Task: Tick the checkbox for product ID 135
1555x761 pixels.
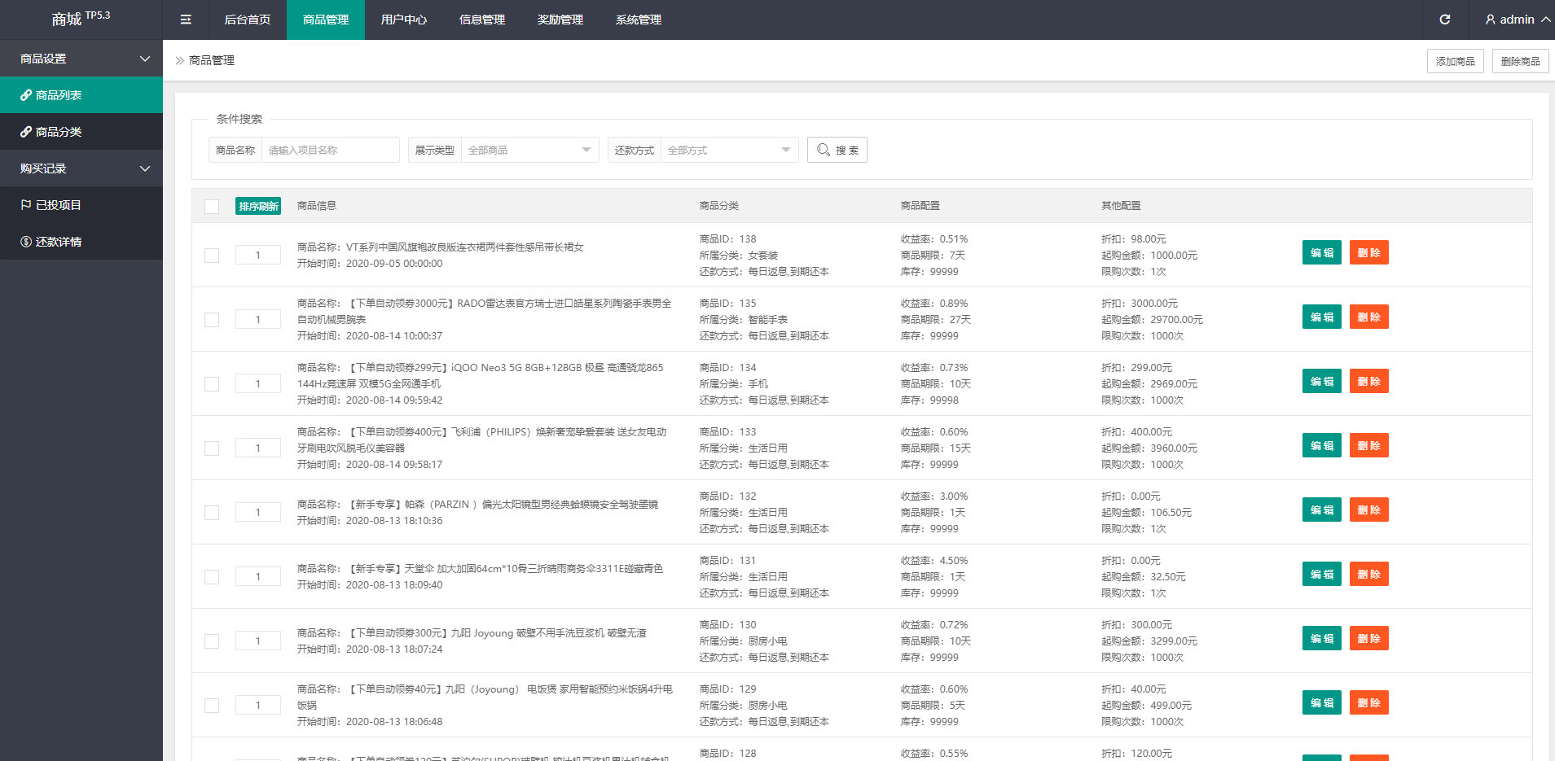Action: click(212, 319)
